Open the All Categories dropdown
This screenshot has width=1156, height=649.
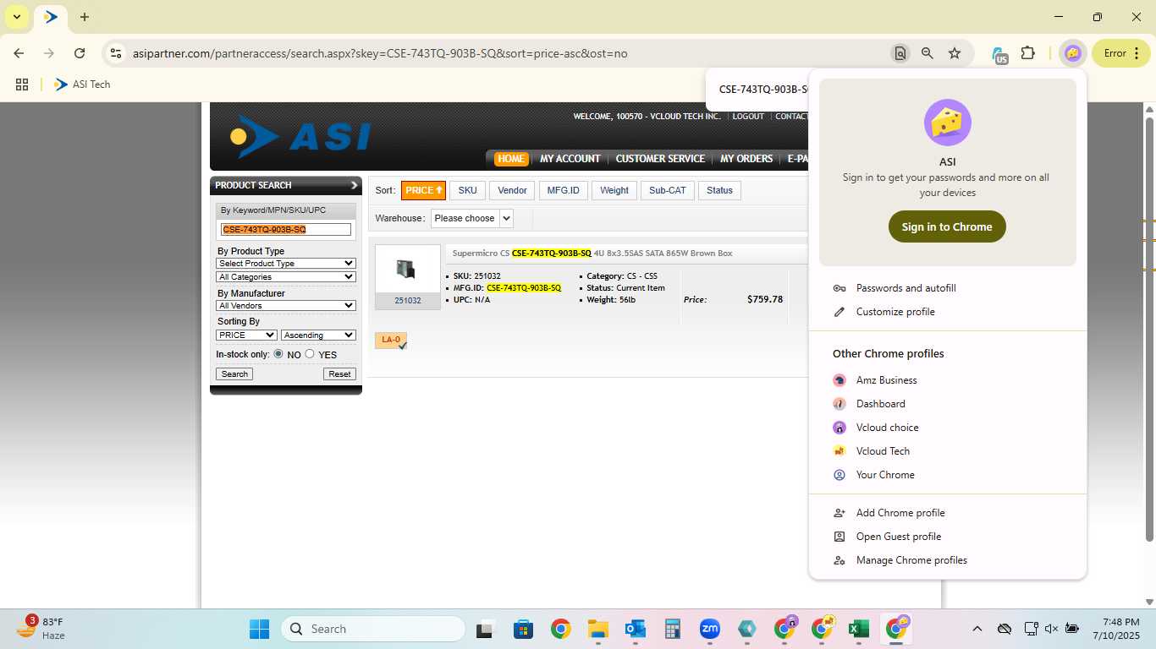tap(286, 276)
